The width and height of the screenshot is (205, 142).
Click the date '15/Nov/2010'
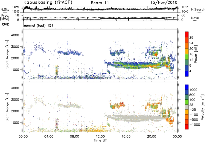tap(164, 2)
